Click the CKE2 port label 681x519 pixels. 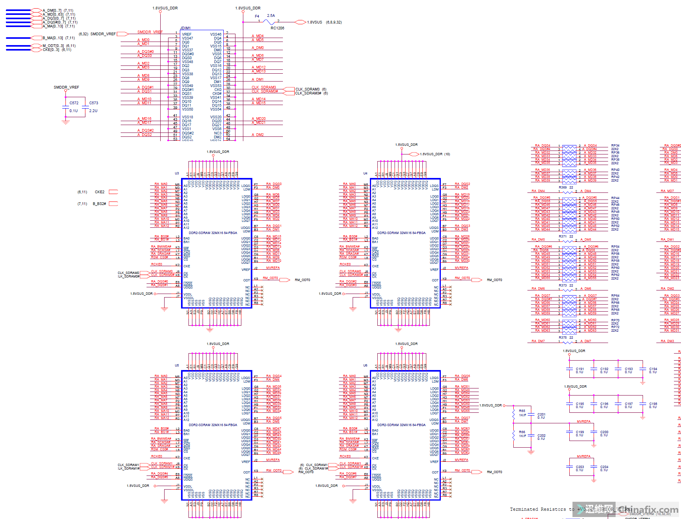coord(100,192)
